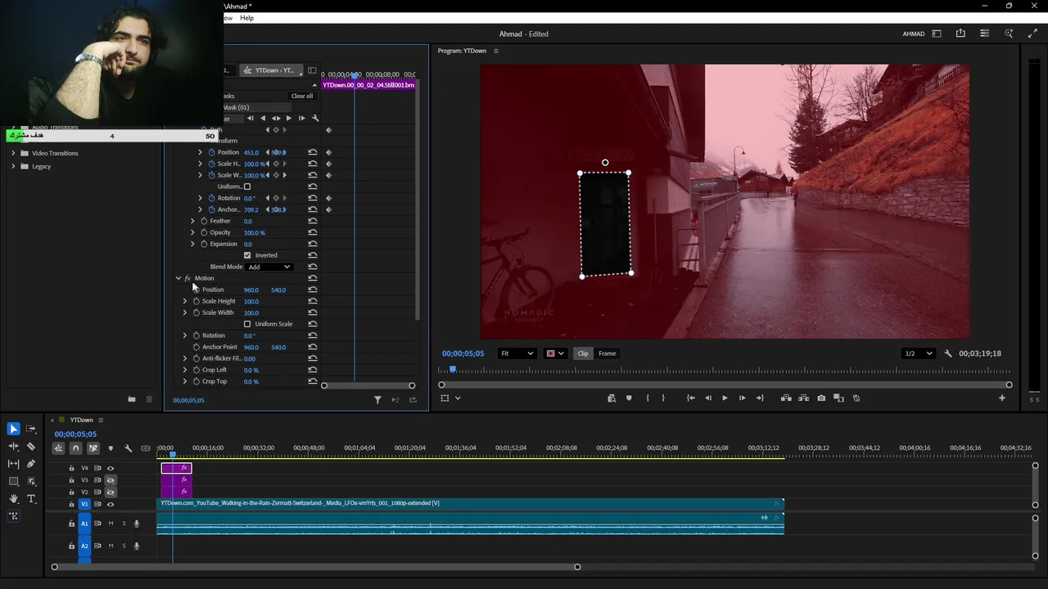Switch to Frame mode
Image resolution: width=1048 pixels, height=589 pixels.
[x=607, y=353]
